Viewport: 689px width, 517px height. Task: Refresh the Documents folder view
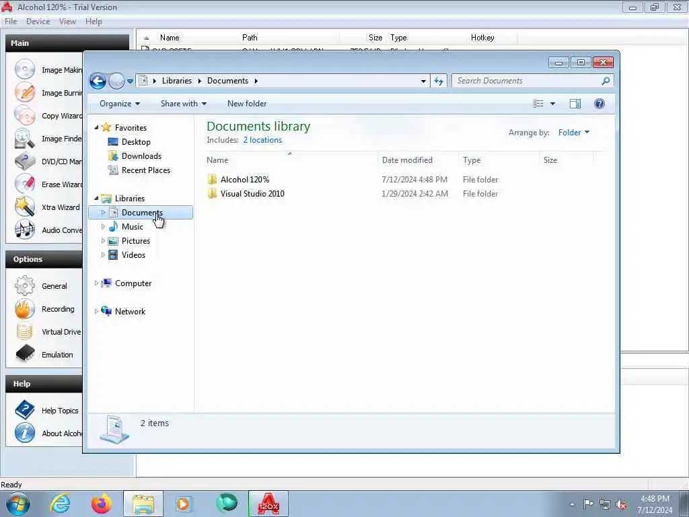tap(439, 81)
